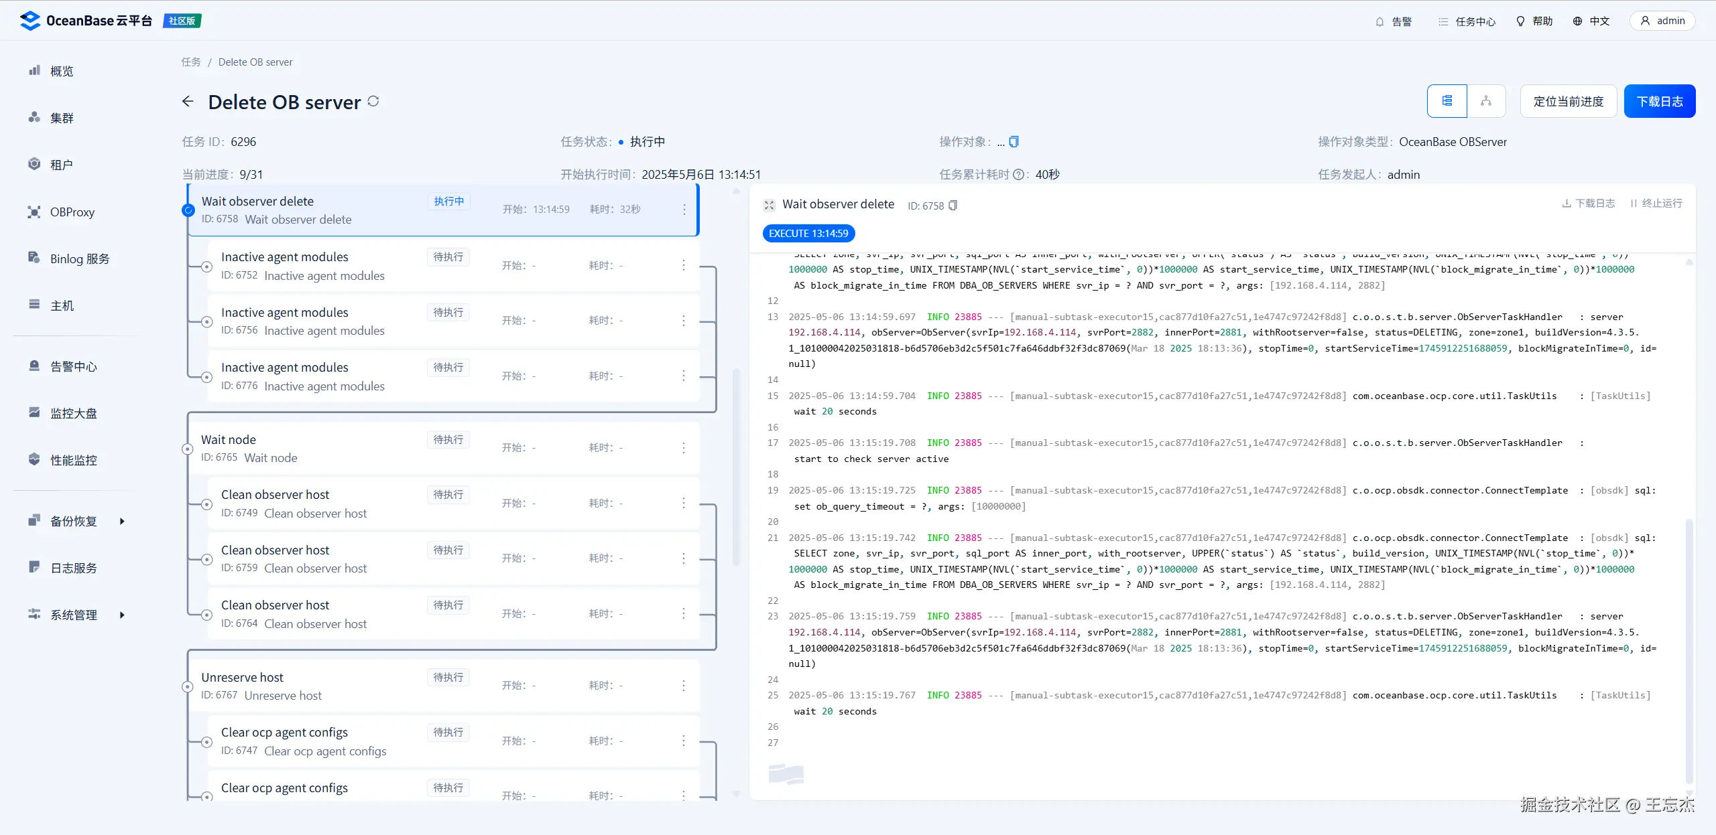Open the admin user menu
The width and height of the screenshot is (1716, 835).
click(x=1662, y=21)
